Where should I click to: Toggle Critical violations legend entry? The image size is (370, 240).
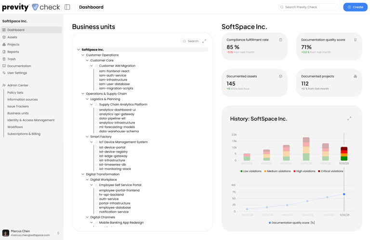[330, 171]
